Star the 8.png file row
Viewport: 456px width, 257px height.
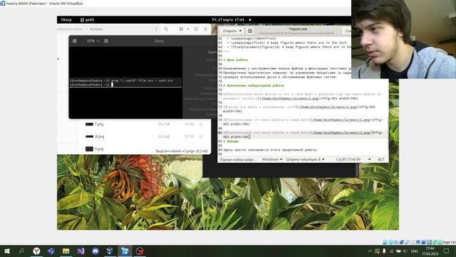coord(201,136)
